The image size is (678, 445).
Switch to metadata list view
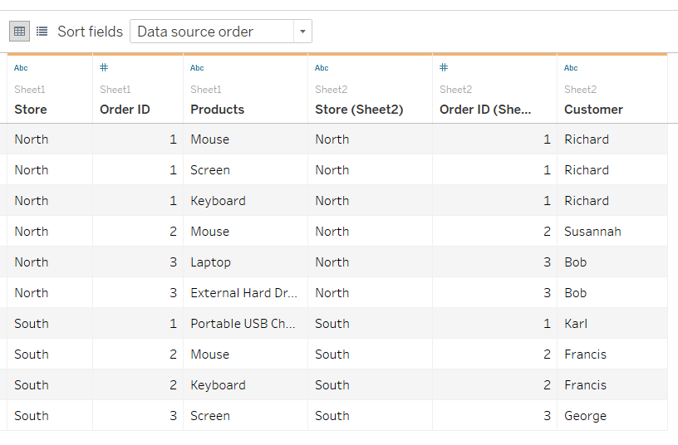point(42,32)
